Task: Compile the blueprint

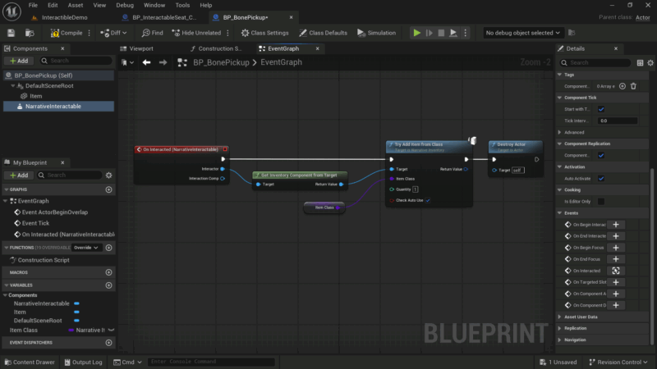Action: click(x=67, y=33)
